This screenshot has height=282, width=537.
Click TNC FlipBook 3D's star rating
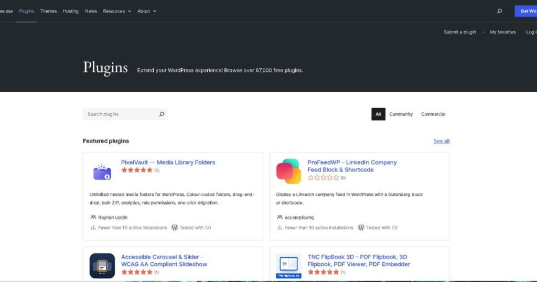point(323,272)
